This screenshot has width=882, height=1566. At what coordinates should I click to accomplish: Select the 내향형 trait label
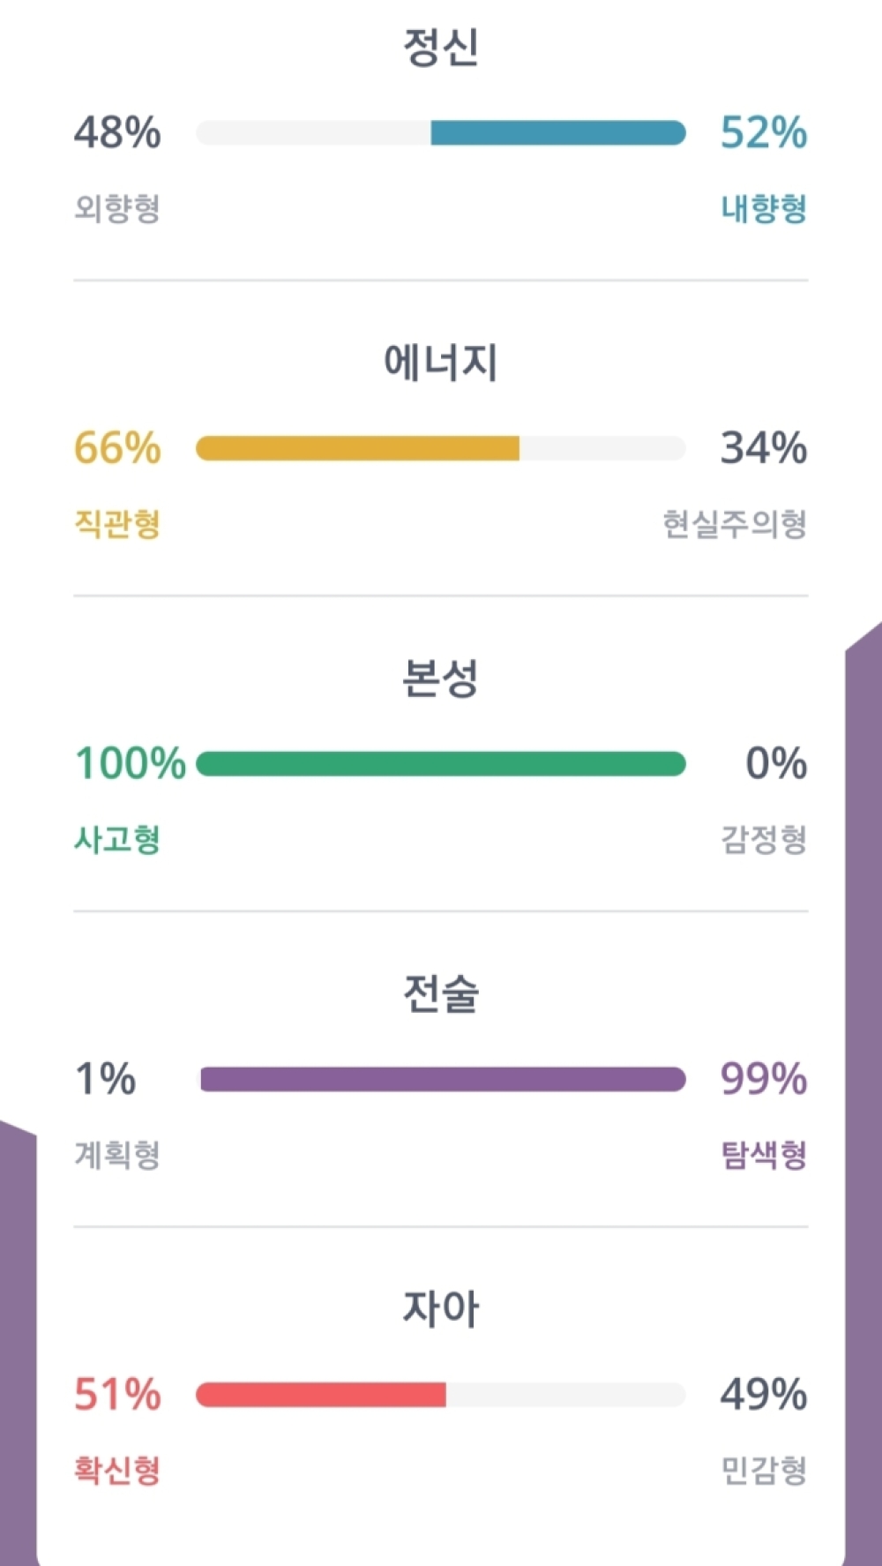pos(764,209)
